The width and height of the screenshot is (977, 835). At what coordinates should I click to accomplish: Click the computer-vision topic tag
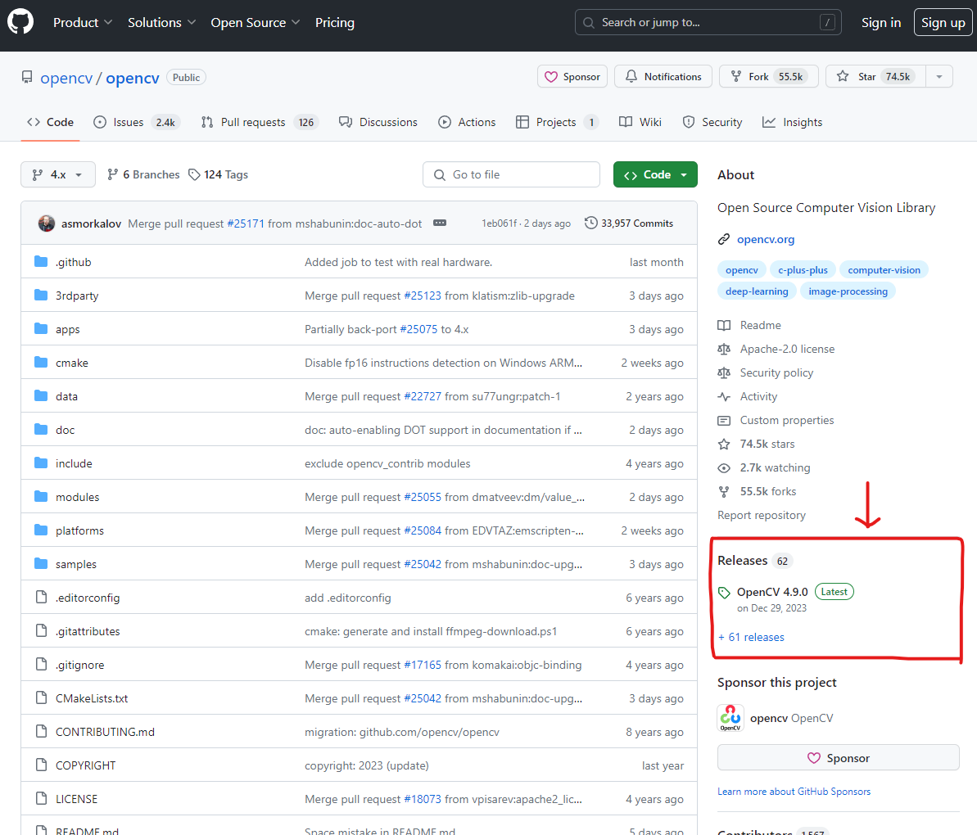884,270
